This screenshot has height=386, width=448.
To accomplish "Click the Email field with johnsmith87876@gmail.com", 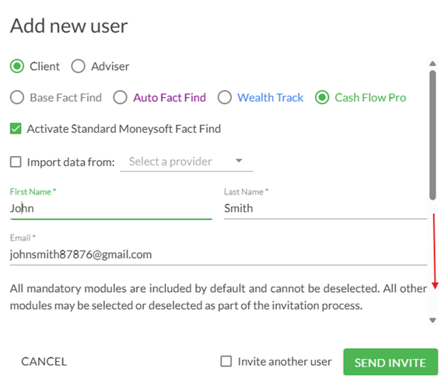I will point(219,255).
